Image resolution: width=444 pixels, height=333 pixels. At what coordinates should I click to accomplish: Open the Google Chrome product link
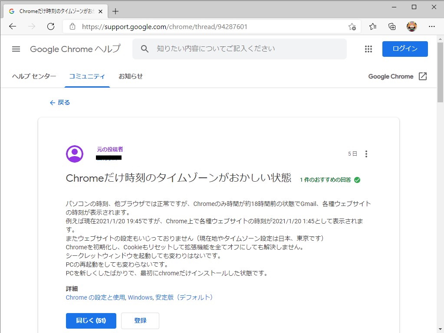[x=391, y=76]
